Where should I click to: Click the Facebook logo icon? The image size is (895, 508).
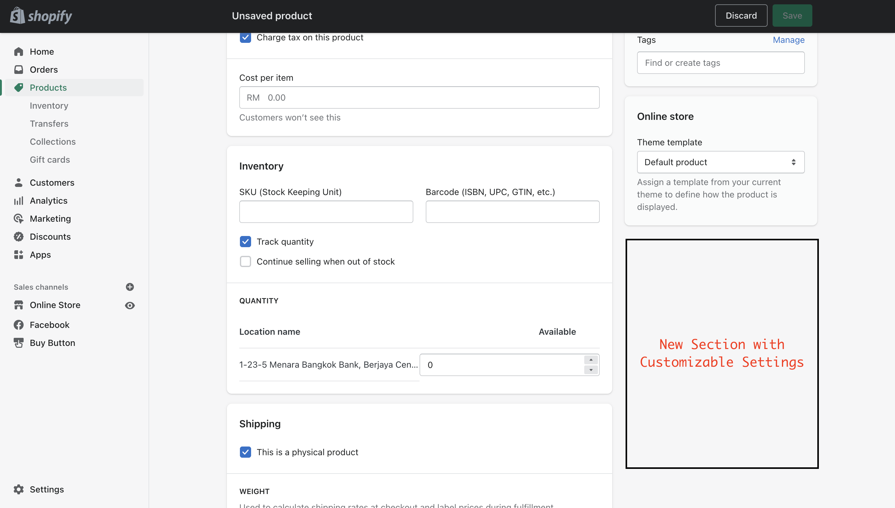(x=19, y=325)
